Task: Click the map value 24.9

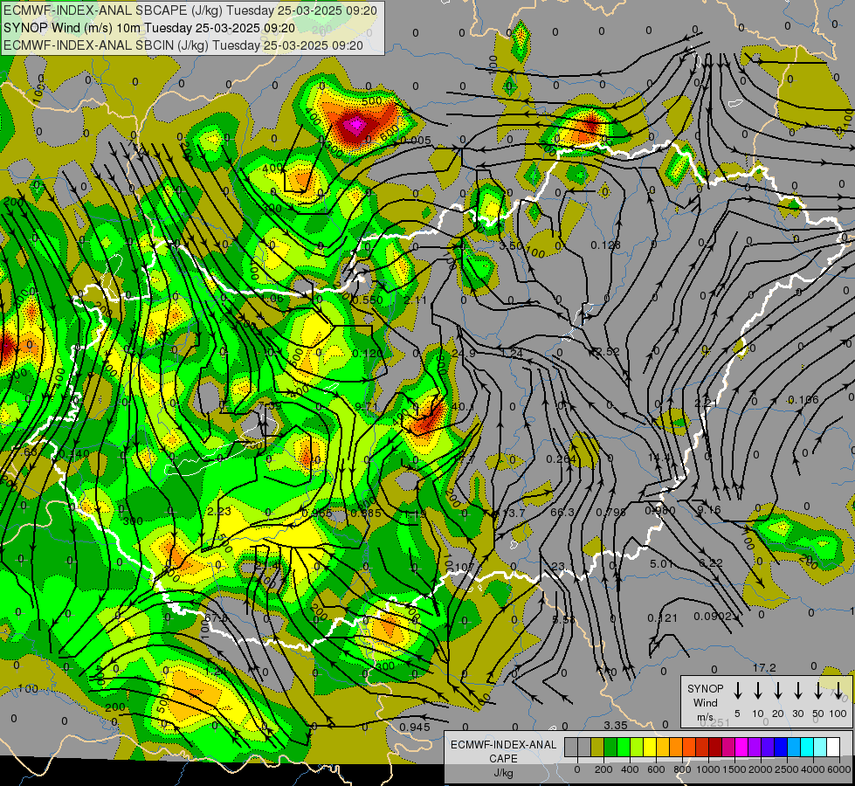Action: tap(464, 354)
